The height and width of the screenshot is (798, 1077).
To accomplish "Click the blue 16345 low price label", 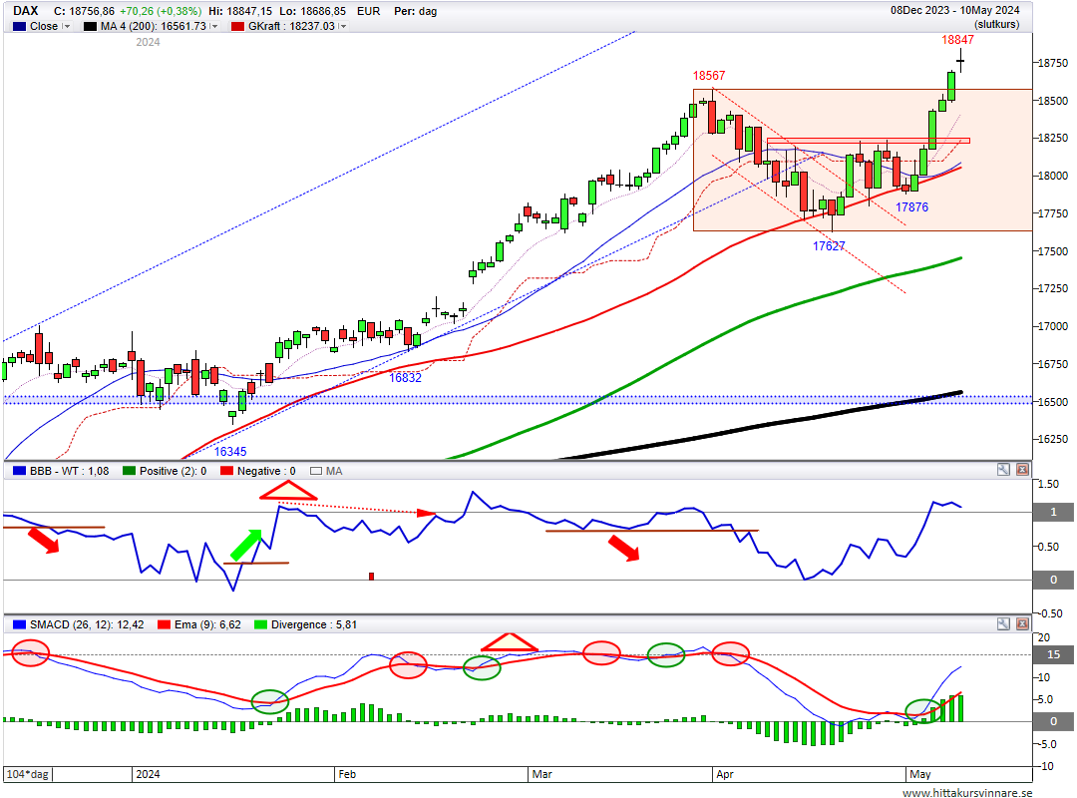I will tap(230, 452).
